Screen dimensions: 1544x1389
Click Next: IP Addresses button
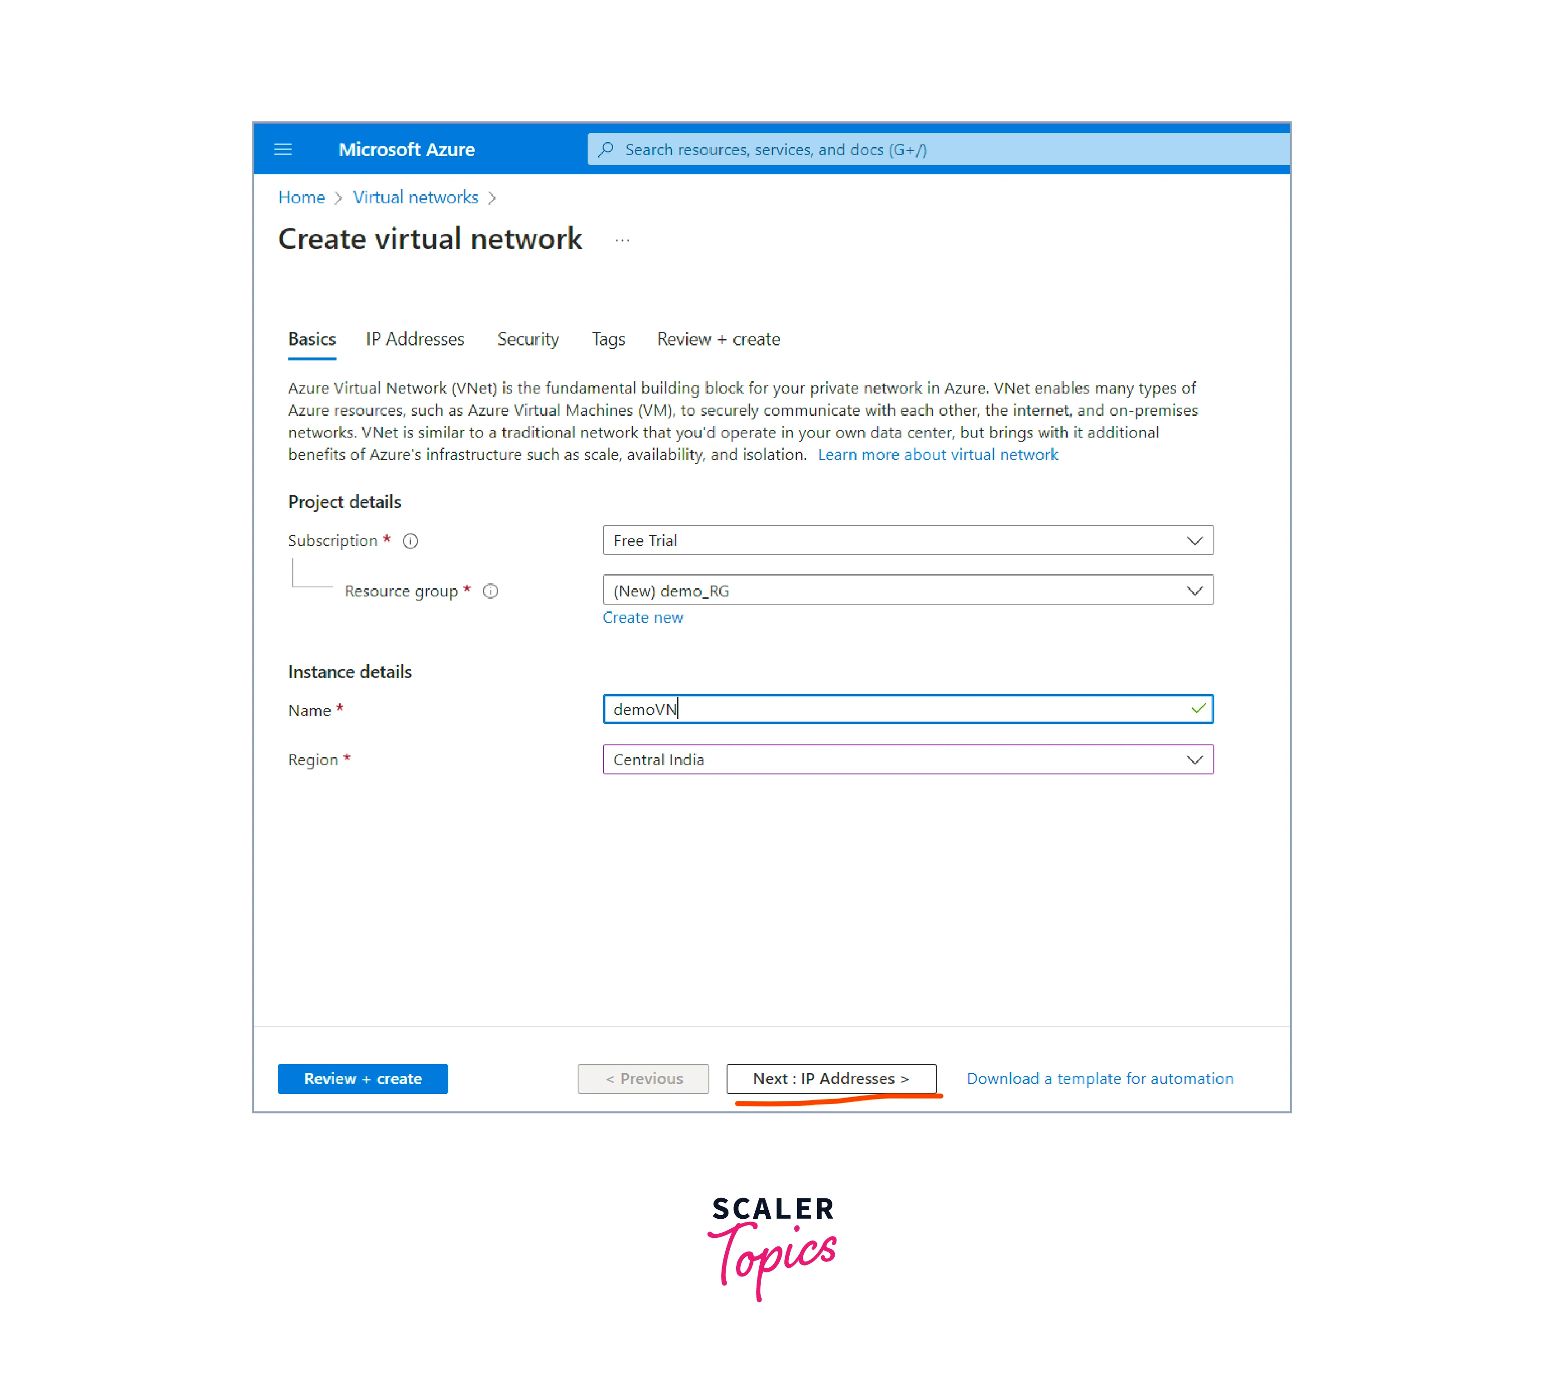830,1077
